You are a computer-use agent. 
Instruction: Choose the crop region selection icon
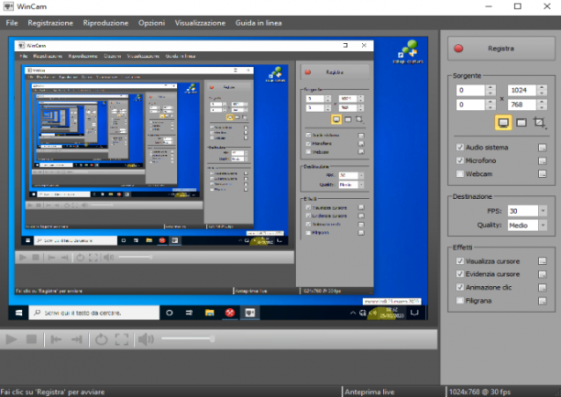pos(540,123)
